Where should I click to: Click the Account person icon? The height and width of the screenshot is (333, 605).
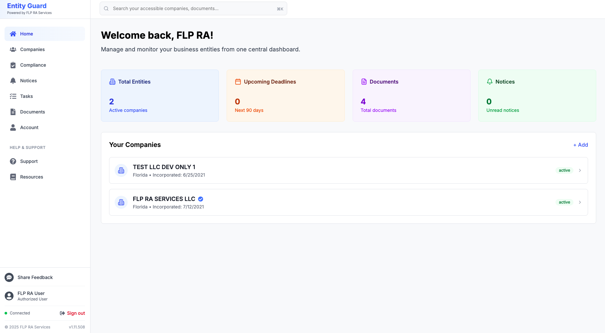(x=13, y=127)
